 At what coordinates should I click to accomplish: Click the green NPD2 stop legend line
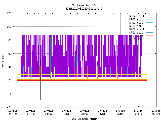point(150,19)
